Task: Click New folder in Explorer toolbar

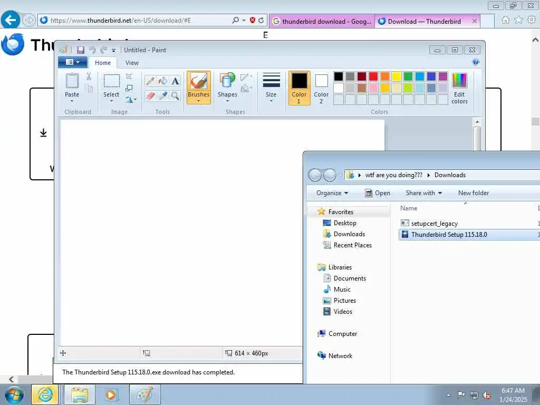Action: 473,193
